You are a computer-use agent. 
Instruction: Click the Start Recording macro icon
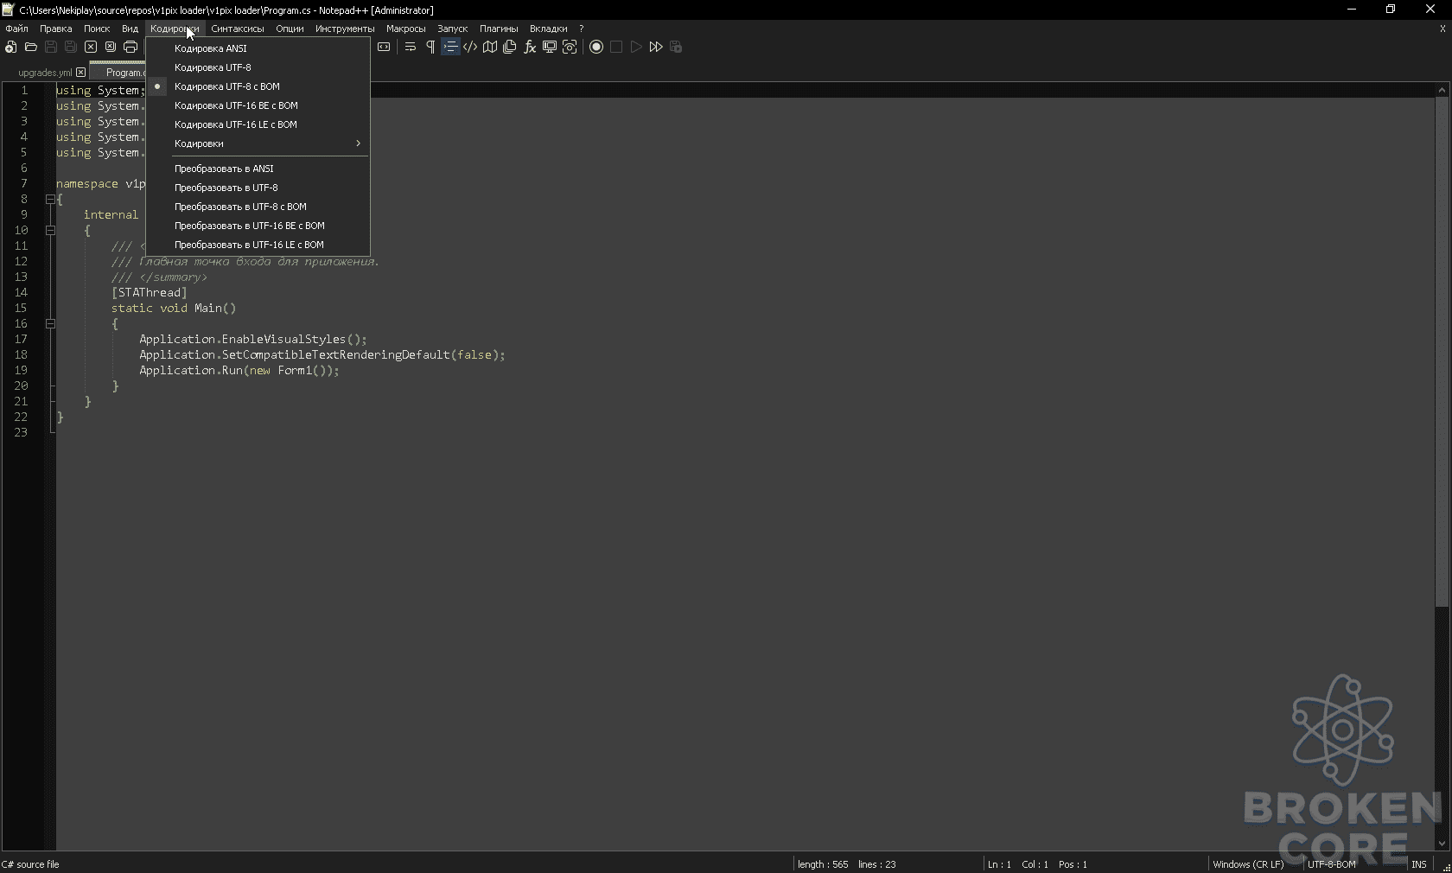click(596, 47)
